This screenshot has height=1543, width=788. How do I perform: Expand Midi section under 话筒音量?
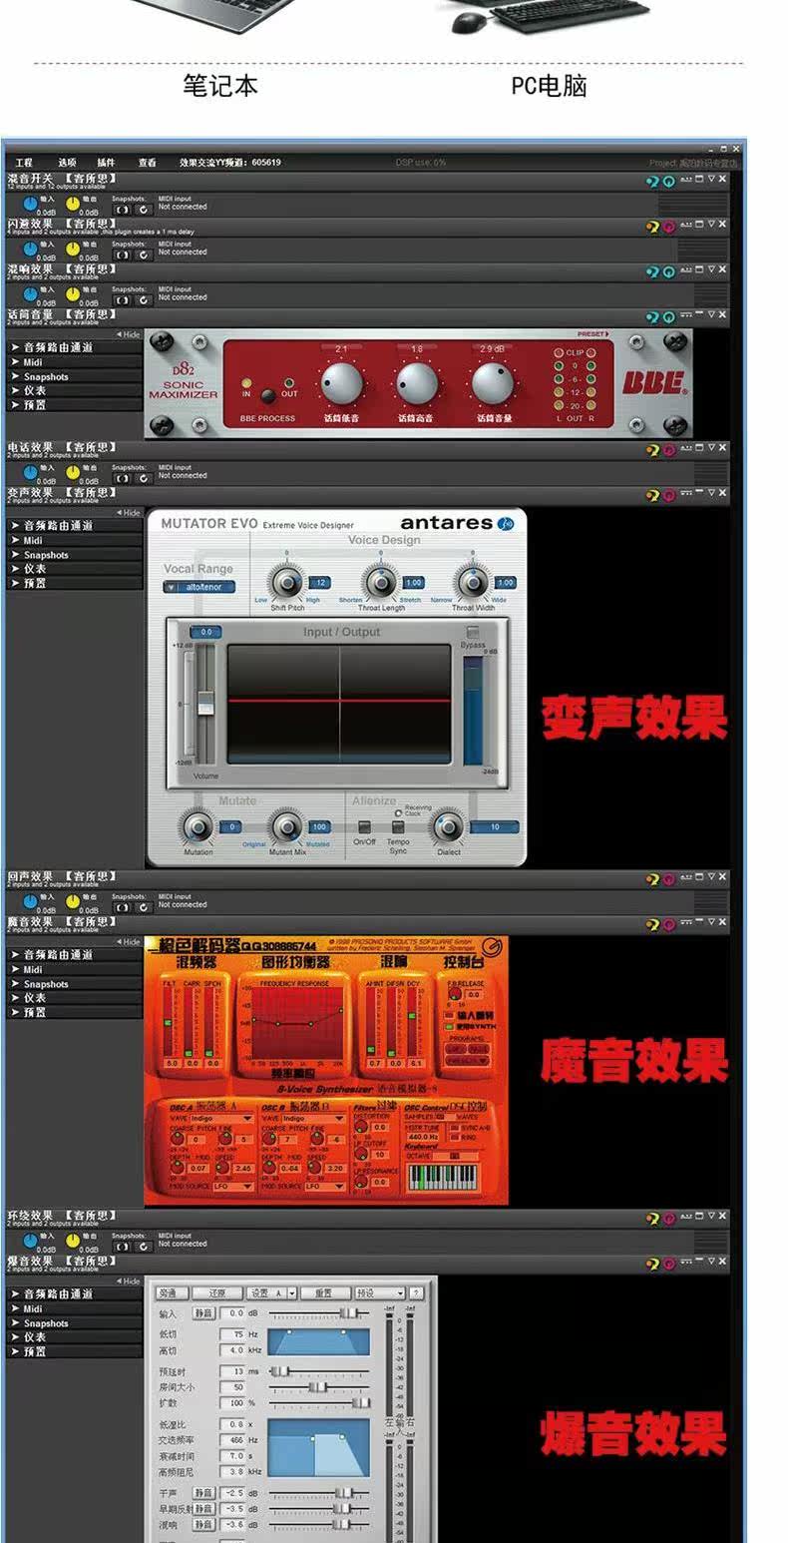74,362
